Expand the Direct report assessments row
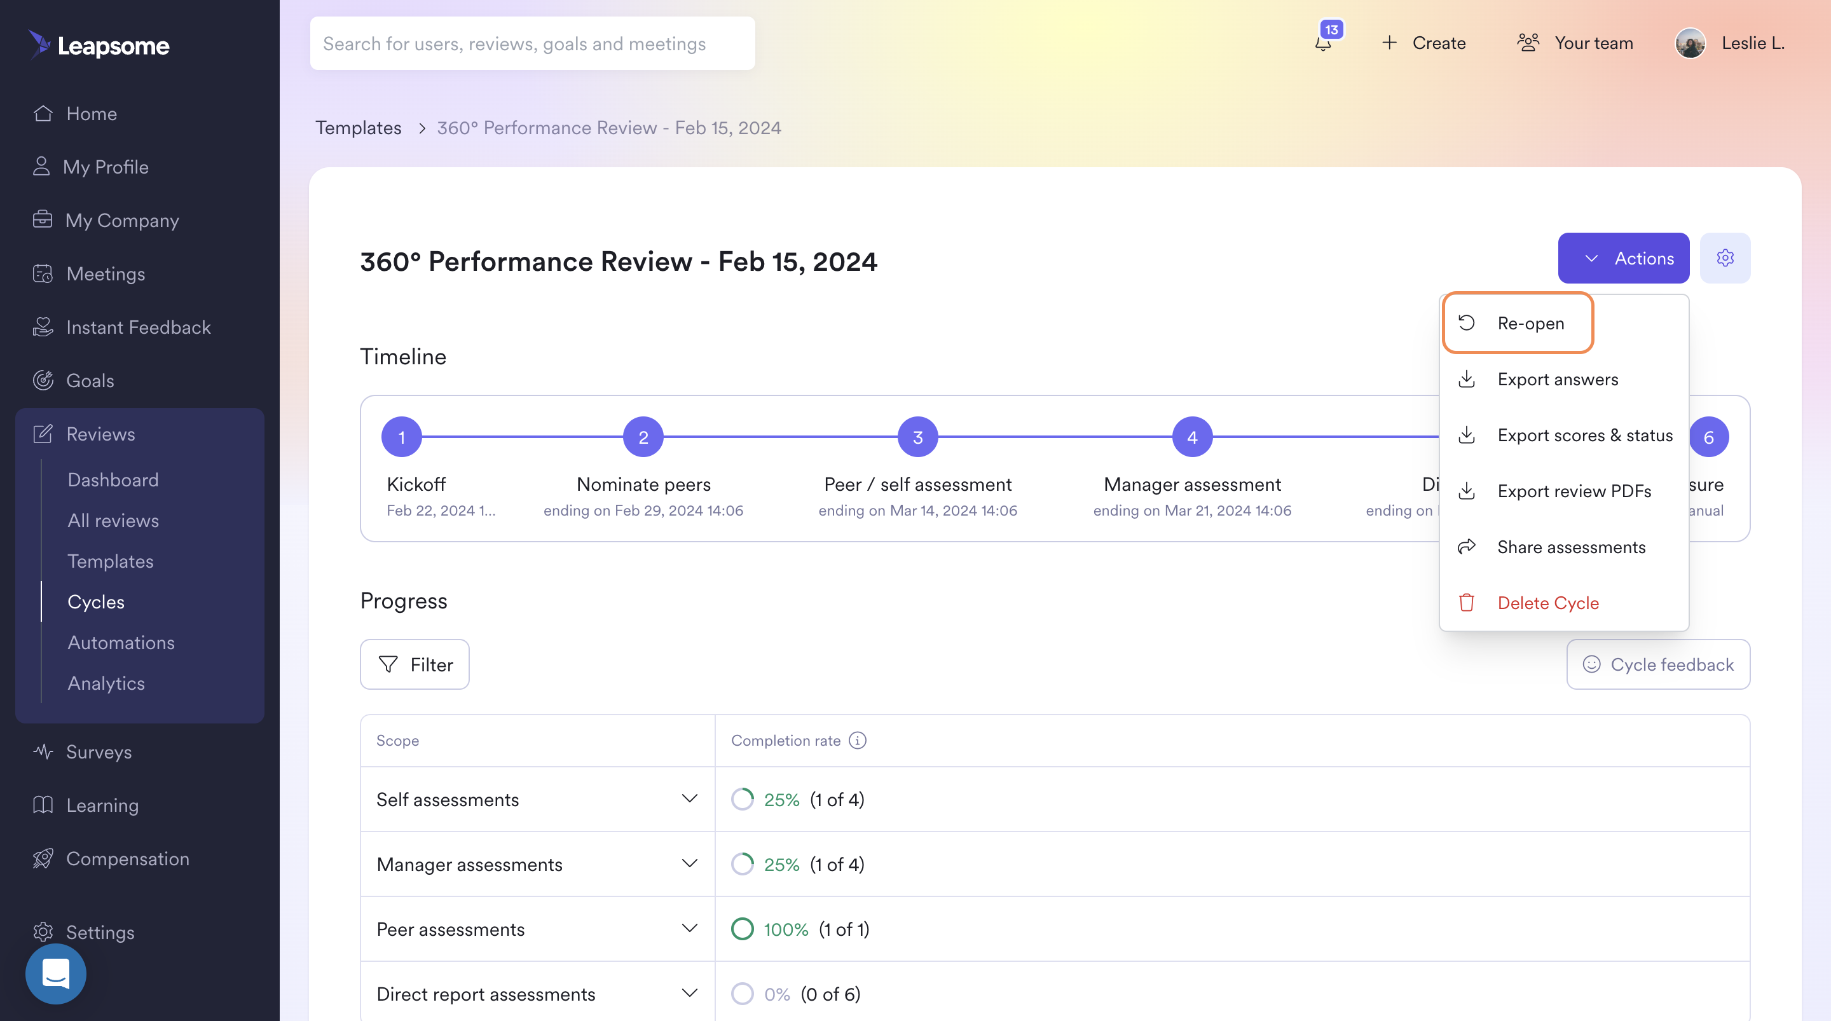 click(x=689, y=992)
